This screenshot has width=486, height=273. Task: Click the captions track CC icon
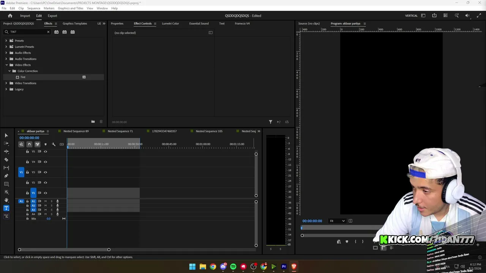click(x=62, y=144)
